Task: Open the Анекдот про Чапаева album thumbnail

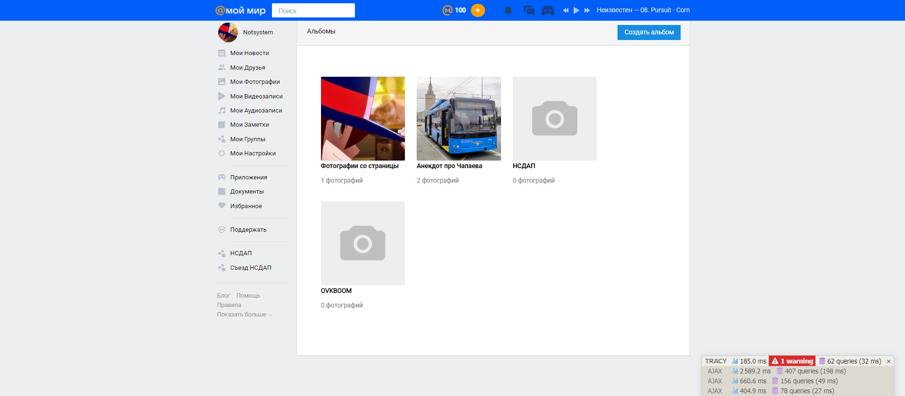Action: click(458, 119)
